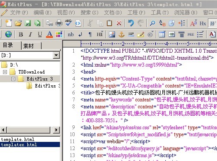Image resolution: width=217 pixels, height=161 pixels.
Task: Place cursor in the <head> line
Action: point(88,72)
